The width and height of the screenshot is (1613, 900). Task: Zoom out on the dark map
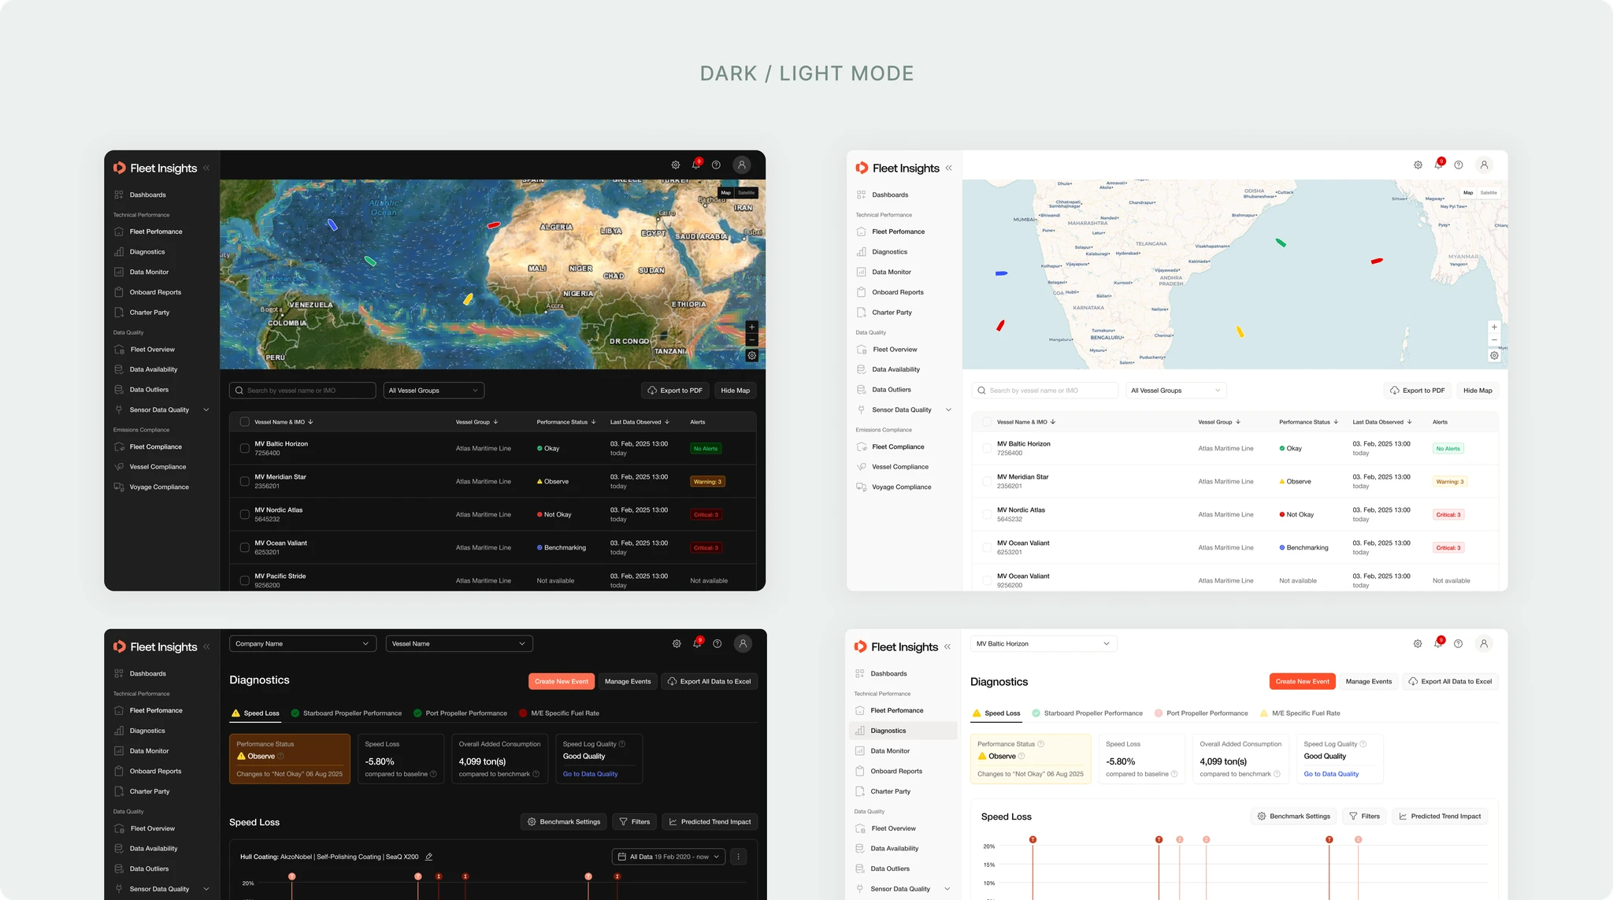[x=752, y=340]
